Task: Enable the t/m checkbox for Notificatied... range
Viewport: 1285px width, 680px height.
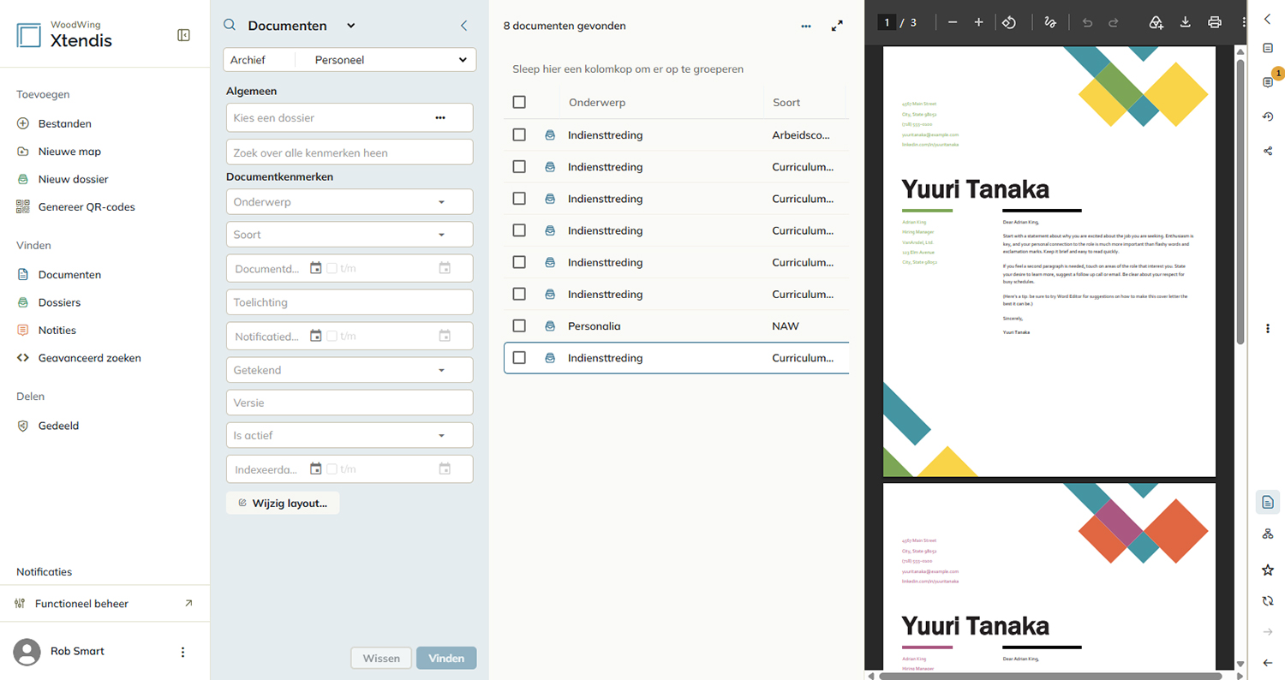Action: point(332,336)
